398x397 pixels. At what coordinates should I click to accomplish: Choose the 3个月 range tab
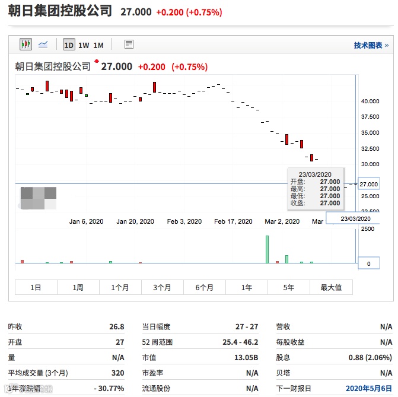tap(163, 287)
